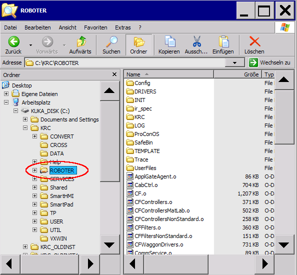
Task: Click the folder tree scroll-down arrow
Action: [109, 245]
